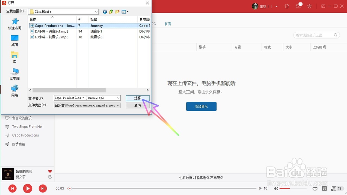Click the song title 盛夏的果实
This screenshot has width=347, height=195.
[24, 171]
